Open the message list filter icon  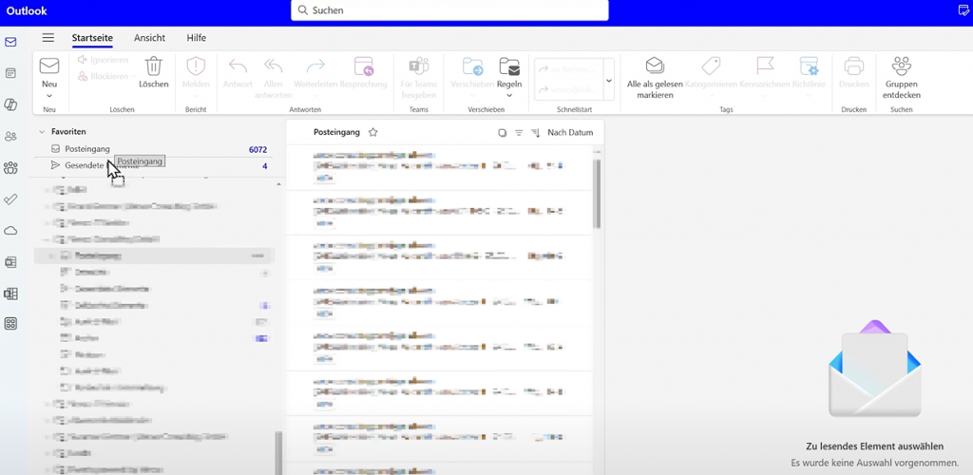coord(519,133)
